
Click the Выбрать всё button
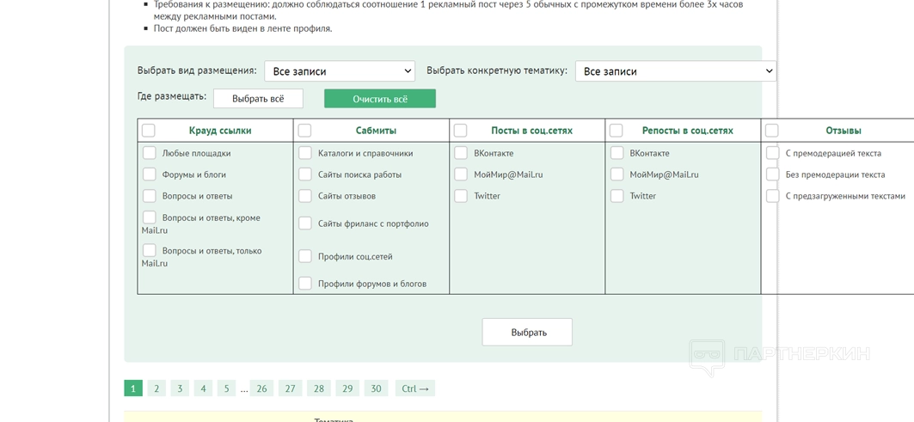[x=258, y=99]
